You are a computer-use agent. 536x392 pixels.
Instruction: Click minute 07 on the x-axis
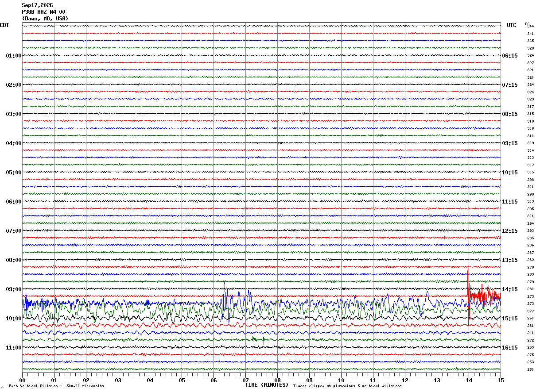pos(245,380)
